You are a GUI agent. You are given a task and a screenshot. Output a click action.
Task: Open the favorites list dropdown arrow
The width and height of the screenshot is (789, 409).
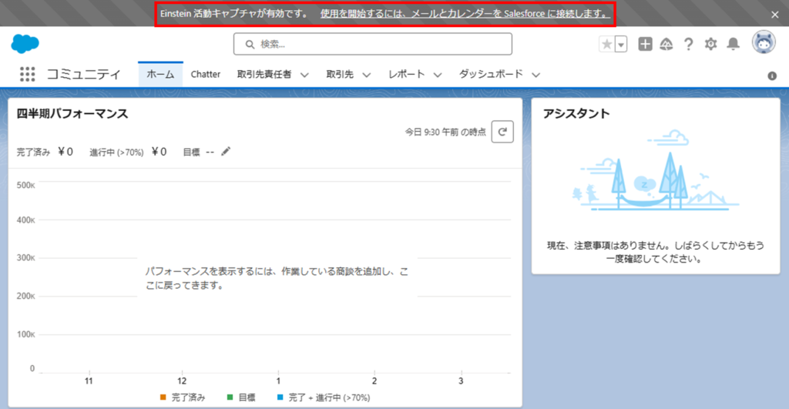click(621, 44)
